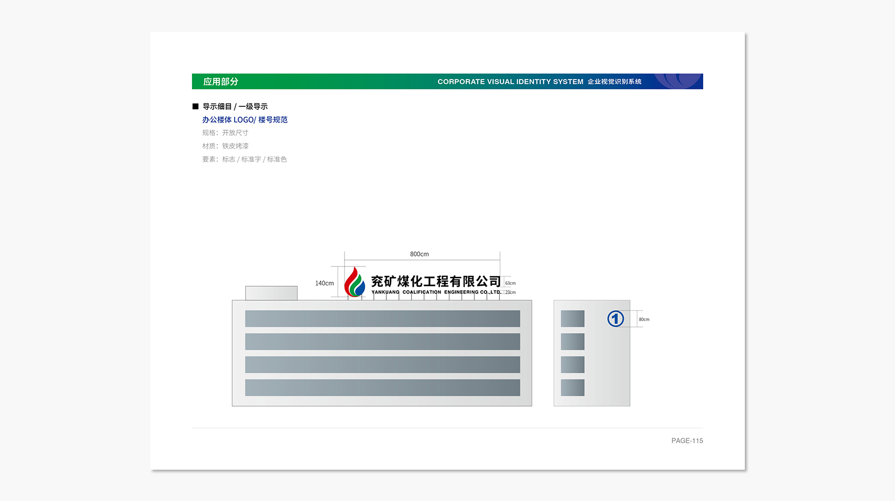Screen dimensions: 895x501
Task: Click the PAGE-115 page number
Action: [x=687, y=441]
